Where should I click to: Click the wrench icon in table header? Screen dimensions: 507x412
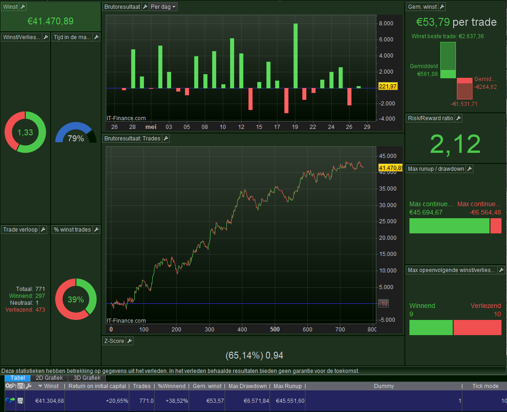29,386
